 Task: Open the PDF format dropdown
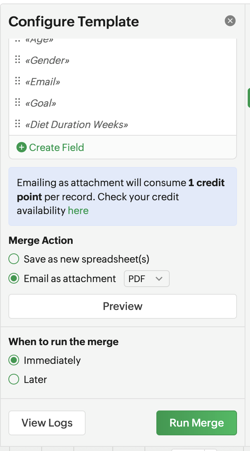click(x=147, y=279)
